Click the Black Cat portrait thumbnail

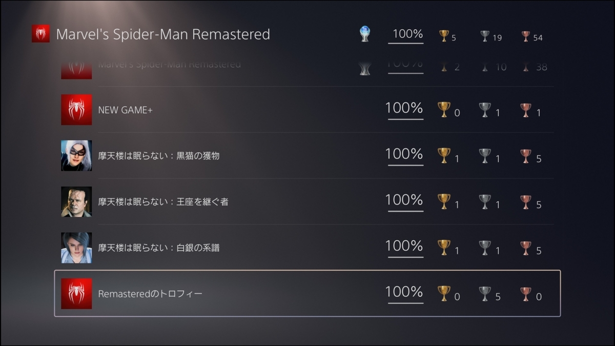point(76,156)
